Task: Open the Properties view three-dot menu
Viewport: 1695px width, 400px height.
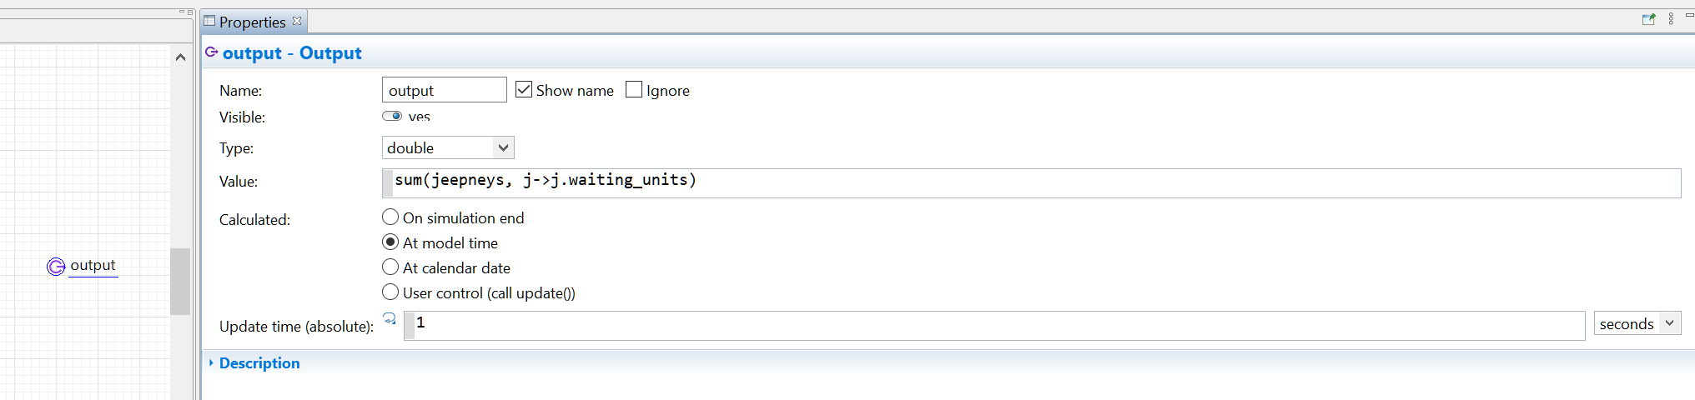Action: tap(1671, 19)
